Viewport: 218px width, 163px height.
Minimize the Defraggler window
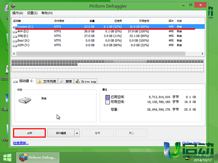pyautogui.click(x=183, y=5)
